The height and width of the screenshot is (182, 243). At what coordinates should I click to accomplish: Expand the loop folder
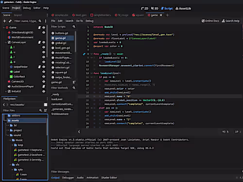(12, 145)
